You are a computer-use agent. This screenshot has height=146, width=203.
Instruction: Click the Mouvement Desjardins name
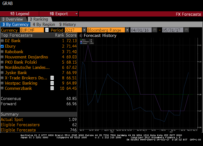[x=26, y=57]
